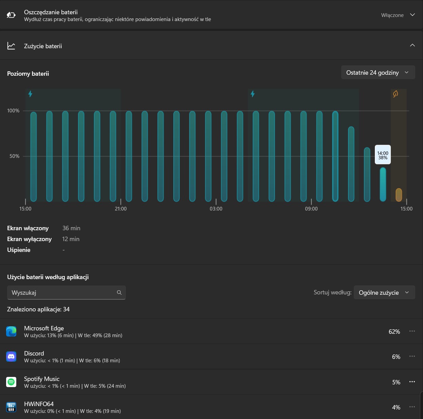Click the HWiNFO64 app icon
The image size is (423, 419).
[11, 407]
